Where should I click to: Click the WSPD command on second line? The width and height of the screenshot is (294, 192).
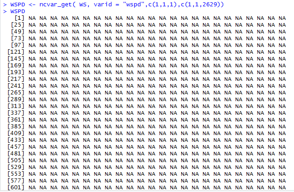click(x=18, y=11)
